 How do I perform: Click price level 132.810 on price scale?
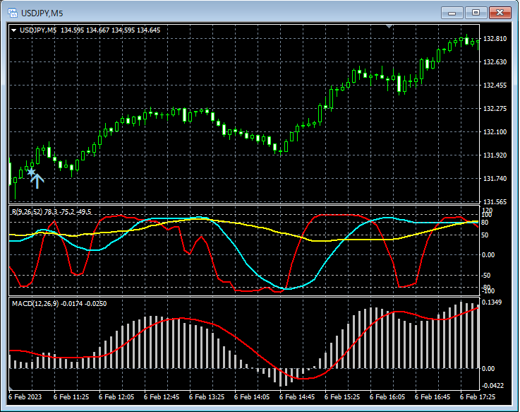pyautogui.click(x=495, y=39)
